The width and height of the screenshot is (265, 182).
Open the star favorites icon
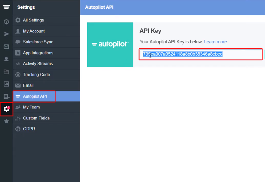pos(7,121)
